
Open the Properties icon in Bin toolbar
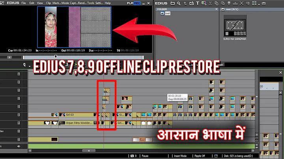coord(248,3)
